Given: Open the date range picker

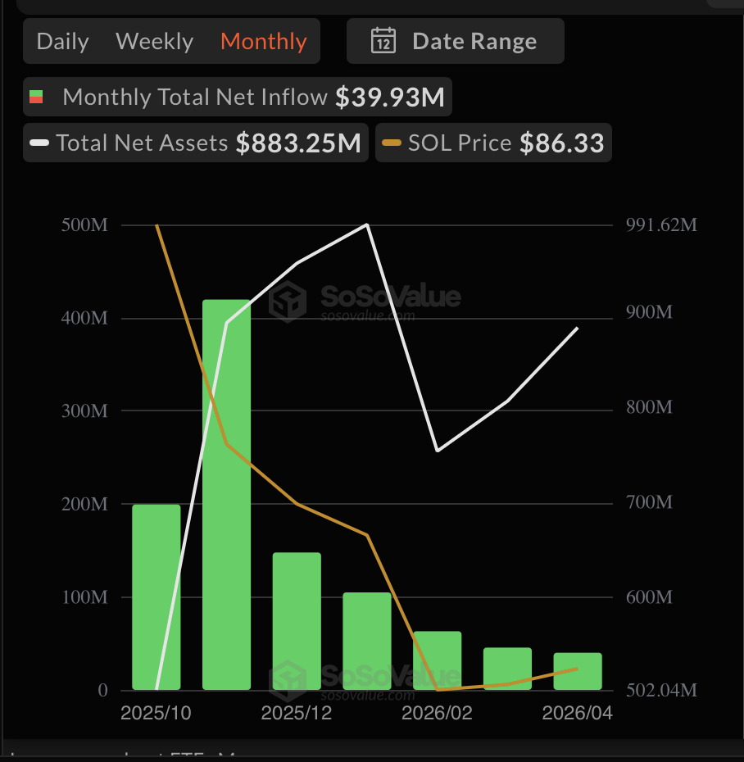Looking at the screenshot, I should point(456,41).
